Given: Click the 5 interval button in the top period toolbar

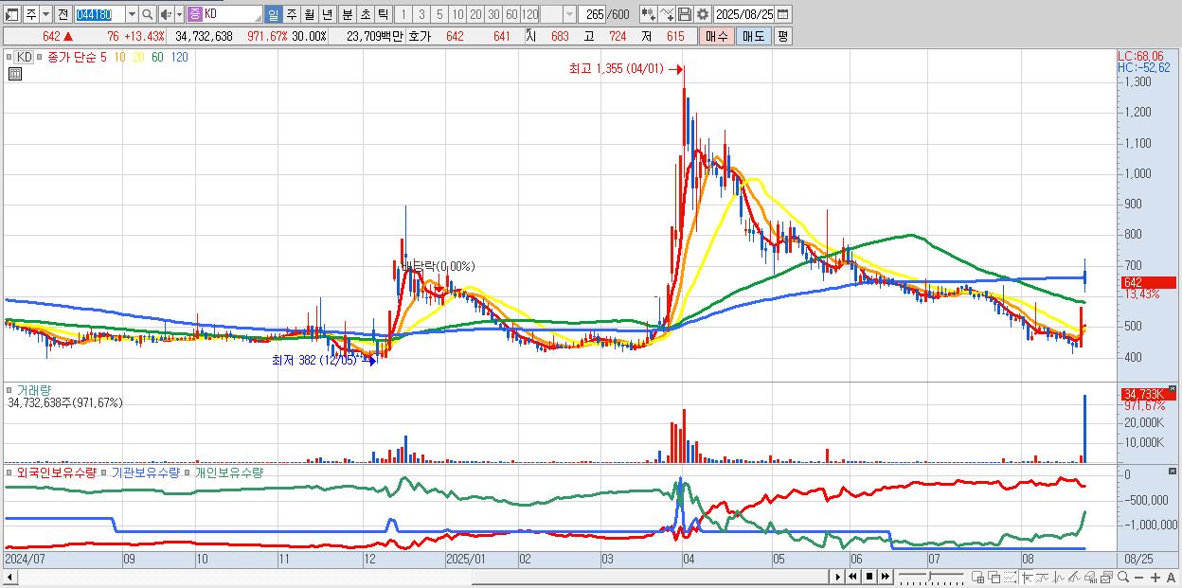Looking at the screenshot, I should 439,14.
